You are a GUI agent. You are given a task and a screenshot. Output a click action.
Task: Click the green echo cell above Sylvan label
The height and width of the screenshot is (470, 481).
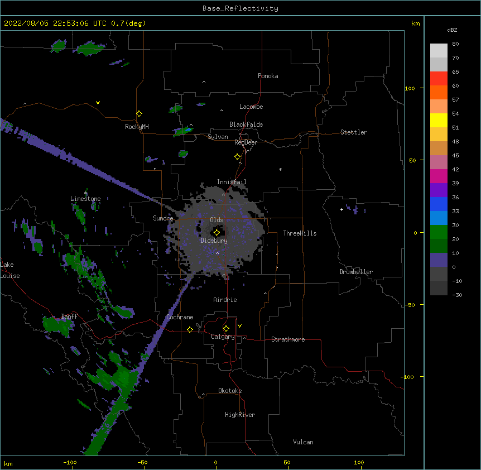coord(183,131)
